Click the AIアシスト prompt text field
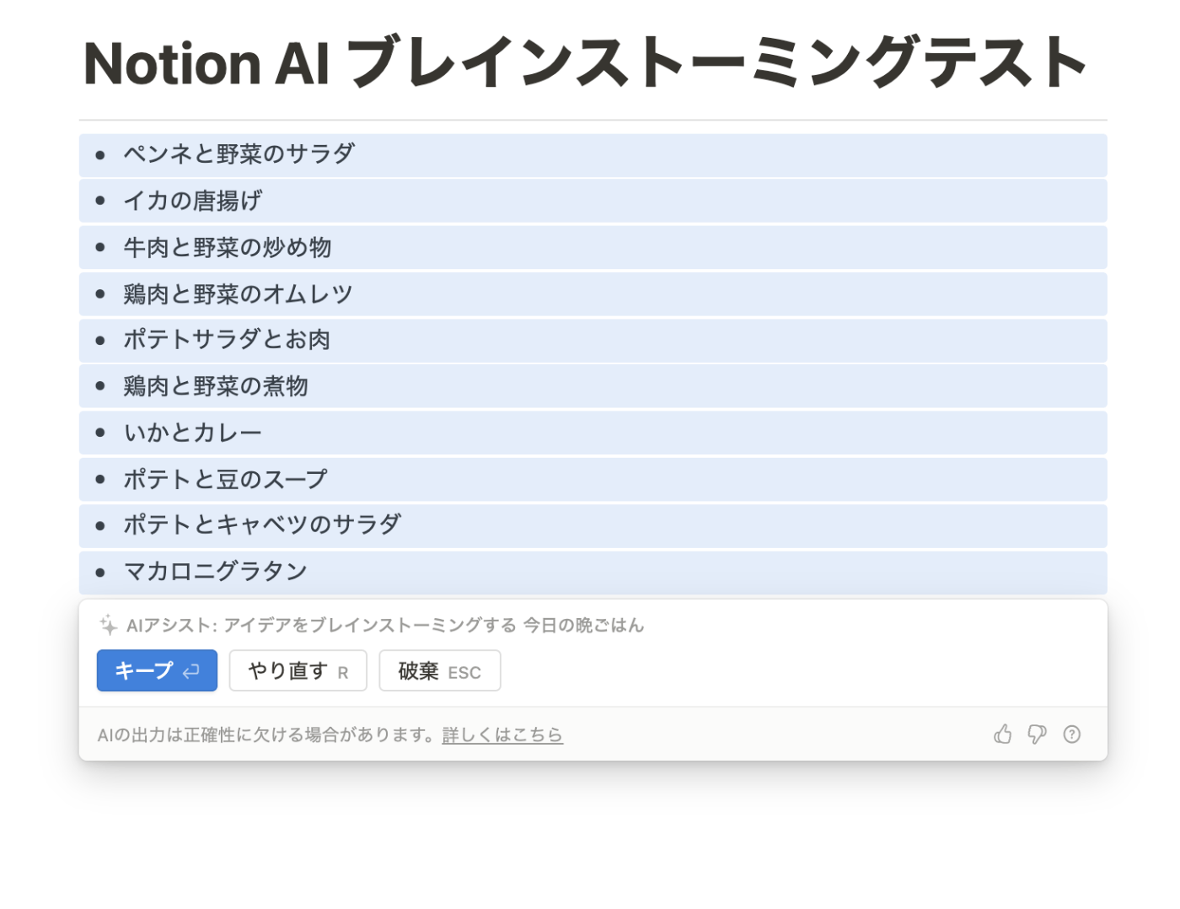The width and height of the screenshot is (1180, 909). [593, 625]
